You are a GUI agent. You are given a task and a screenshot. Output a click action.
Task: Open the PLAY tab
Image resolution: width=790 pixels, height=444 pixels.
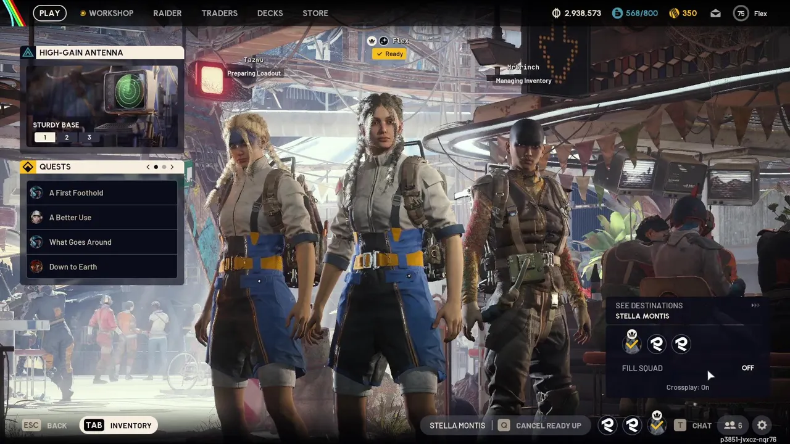[49, 13]
